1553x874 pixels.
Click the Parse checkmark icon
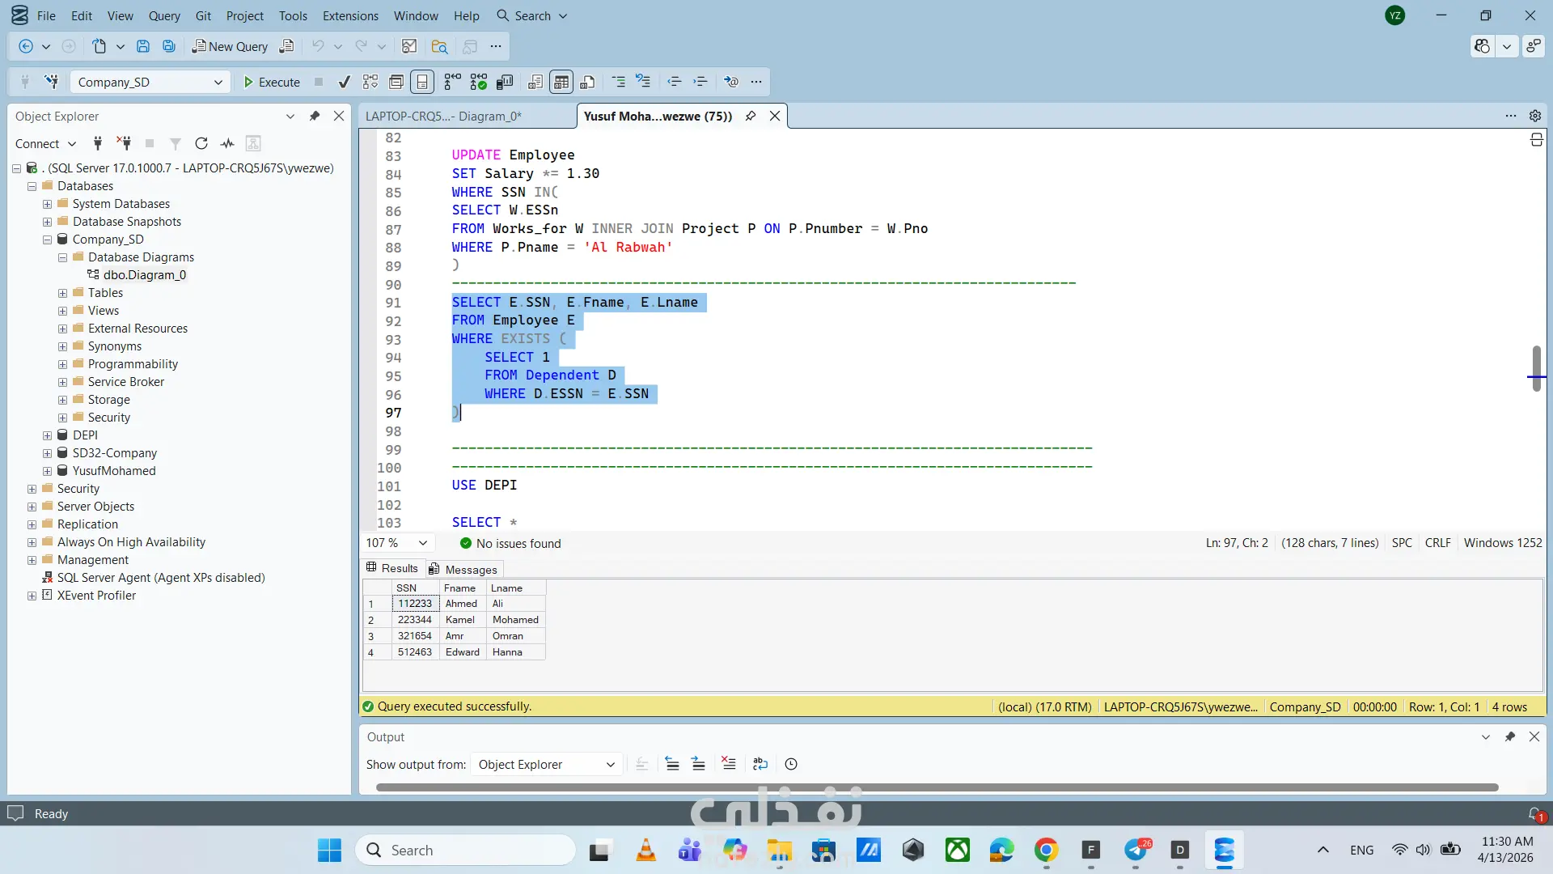[345, 82]
